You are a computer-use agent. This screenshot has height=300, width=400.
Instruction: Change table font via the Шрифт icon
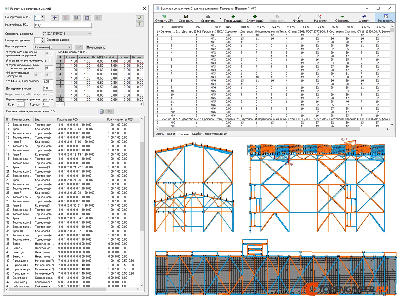click(x=364, y=17)
